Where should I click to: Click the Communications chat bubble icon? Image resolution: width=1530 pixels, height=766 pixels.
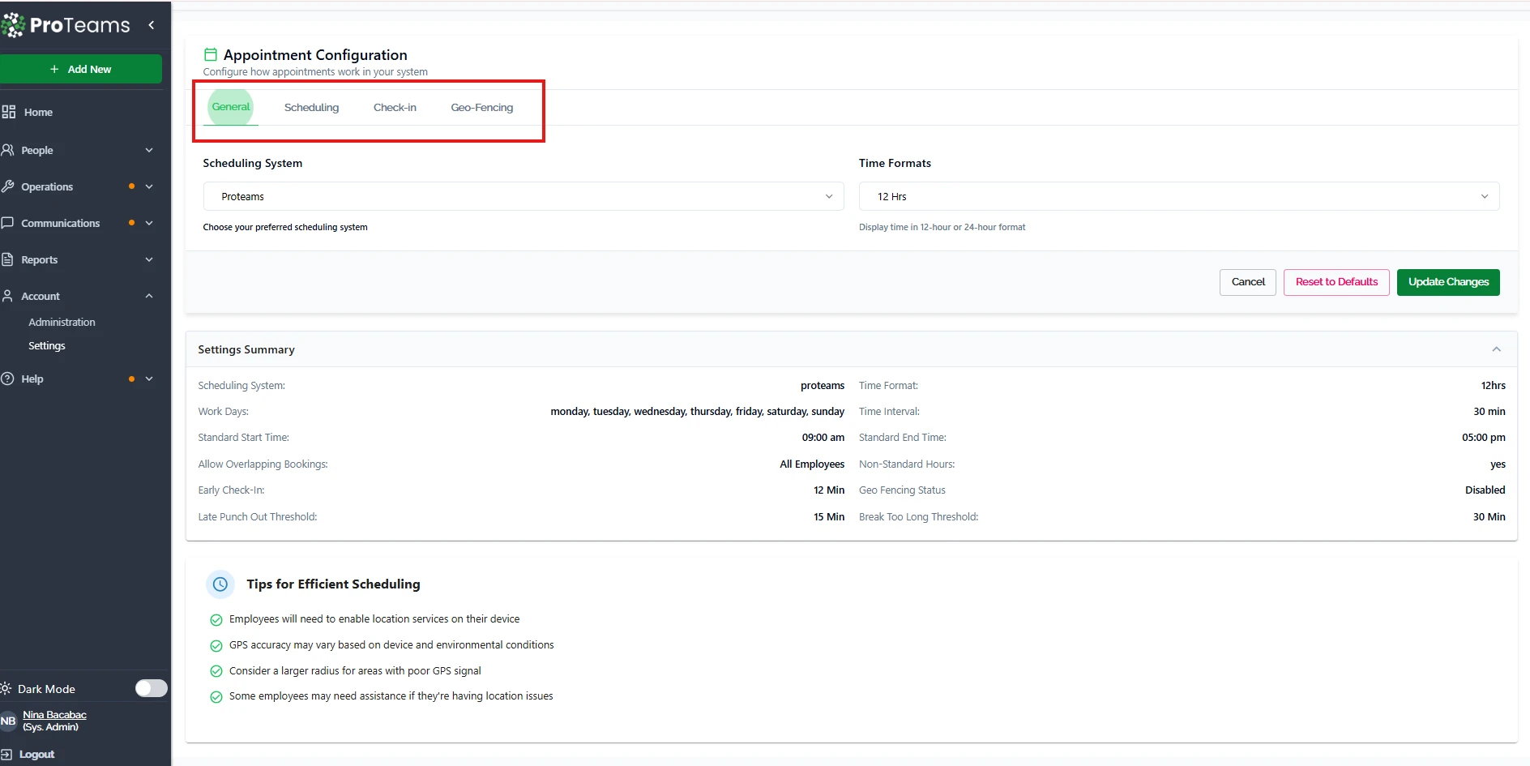pyautogui.click(x=8, y=223)
